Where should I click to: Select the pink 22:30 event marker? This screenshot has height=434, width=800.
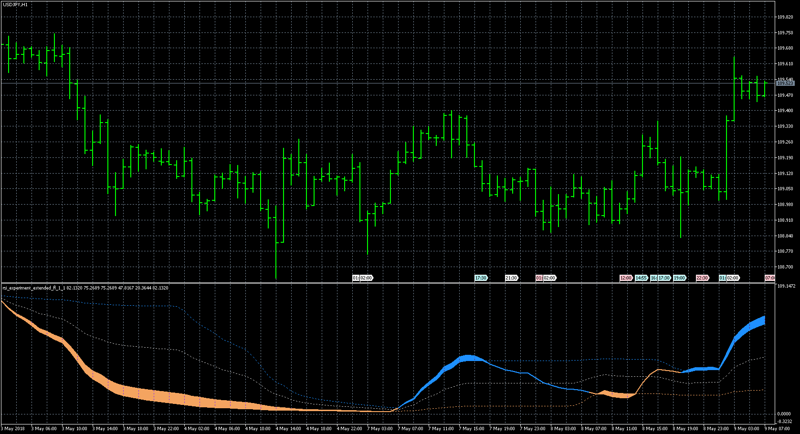click(x=702, y=278)
